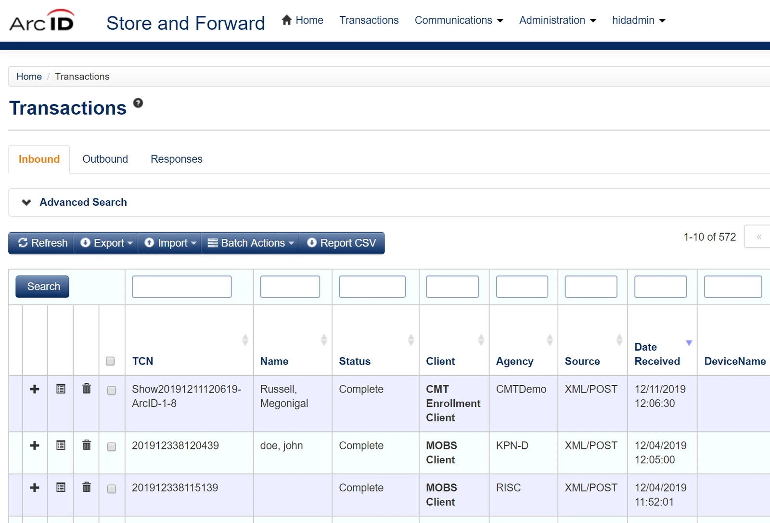Click the Status filter input field

[x=372, y=287]
